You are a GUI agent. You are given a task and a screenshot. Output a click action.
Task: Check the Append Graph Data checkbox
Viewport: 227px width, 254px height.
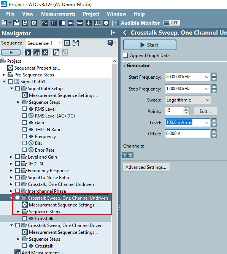click(125, 56)
